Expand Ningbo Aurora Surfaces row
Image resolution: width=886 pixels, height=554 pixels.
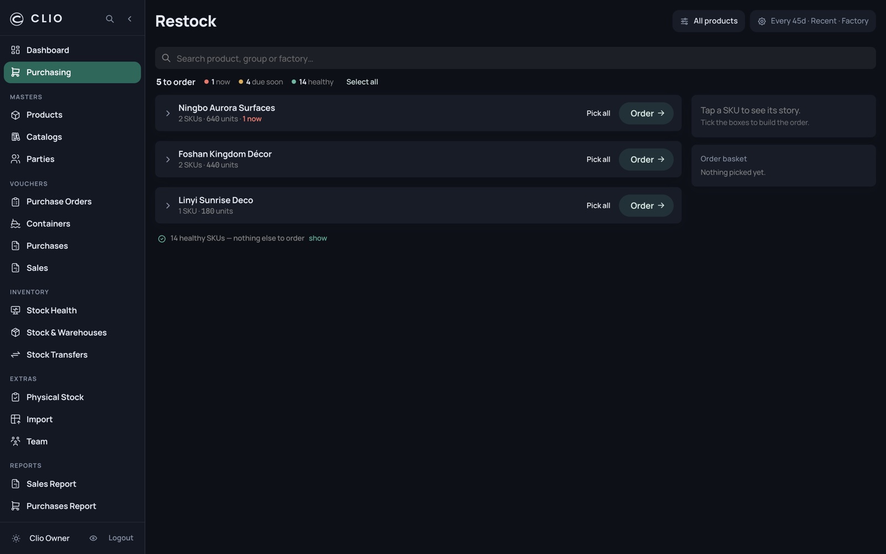point(168,114)
